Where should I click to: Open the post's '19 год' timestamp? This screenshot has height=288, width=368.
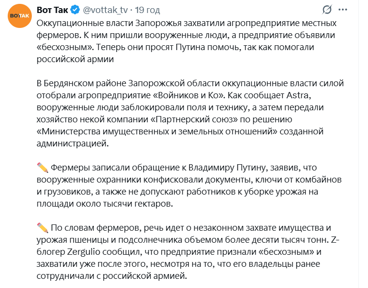coord(148,10)
